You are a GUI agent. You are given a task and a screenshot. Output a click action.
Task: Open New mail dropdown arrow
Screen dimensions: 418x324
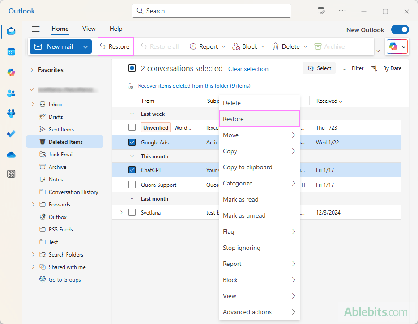[85, 46]
